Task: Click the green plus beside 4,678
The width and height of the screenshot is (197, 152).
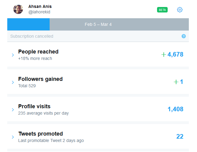Action: tap(164, 55)
